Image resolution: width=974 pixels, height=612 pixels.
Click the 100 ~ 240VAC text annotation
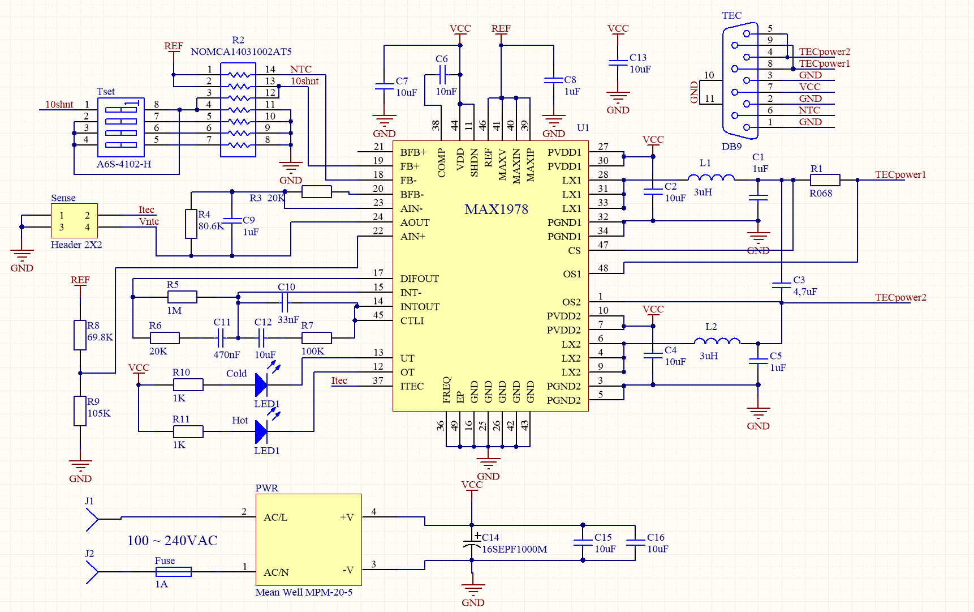coord(173,540)
